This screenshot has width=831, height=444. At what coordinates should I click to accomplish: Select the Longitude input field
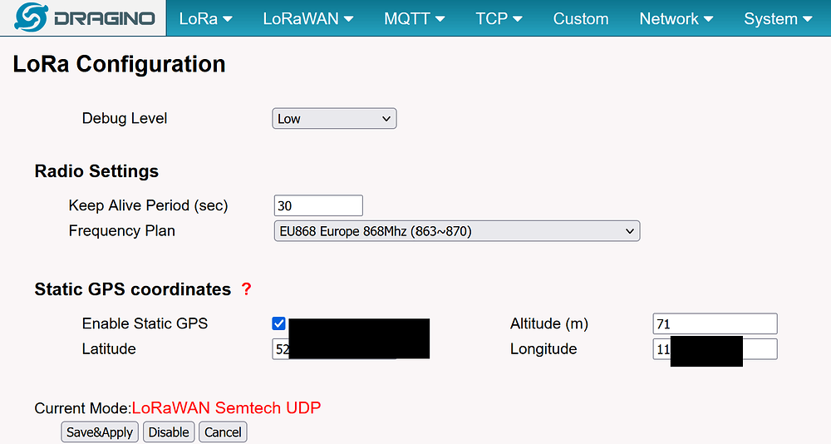click(760, 349)
